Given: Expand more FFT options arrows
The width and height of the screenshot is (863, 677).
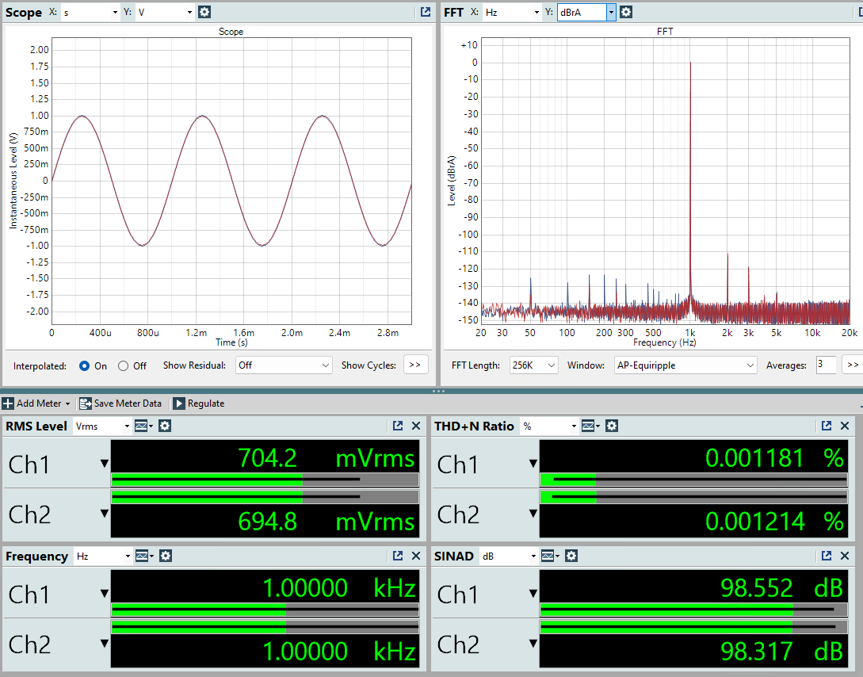Looking at the screenshot, I should point(853,365).
